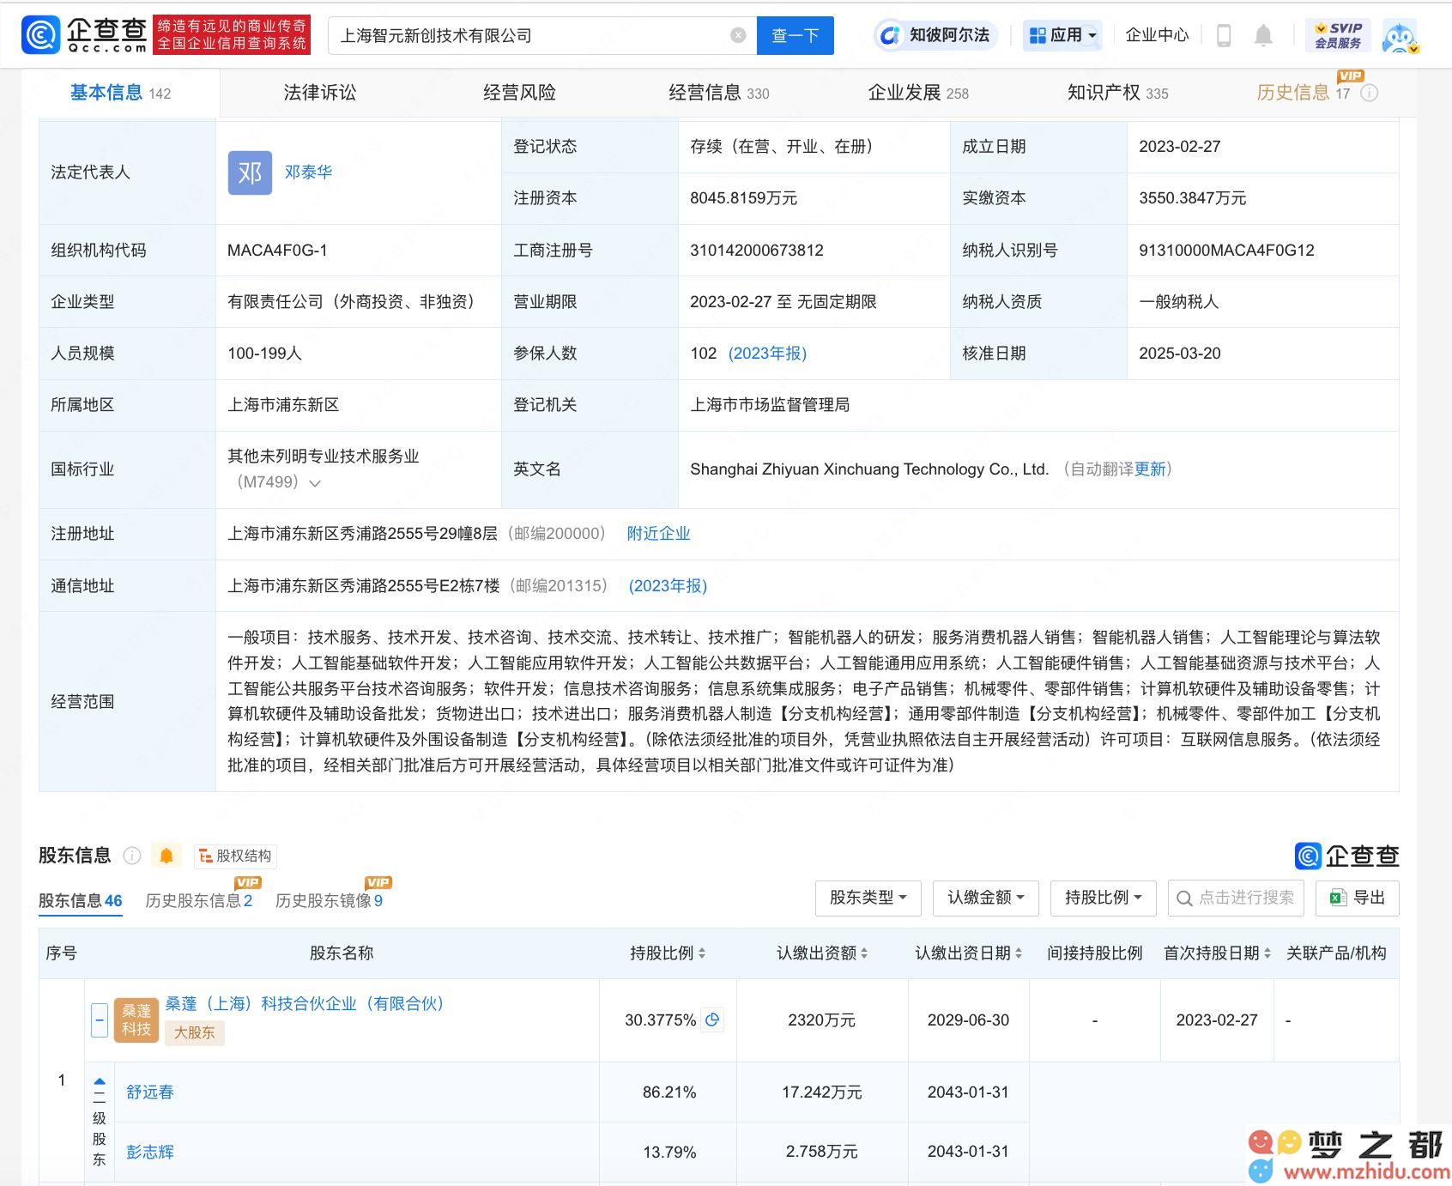The width and height of the screenshot is (1452, 1186).
Task: Select the 历史股东镜像 9 sub-tab
Action: click(x=329, y=901)
